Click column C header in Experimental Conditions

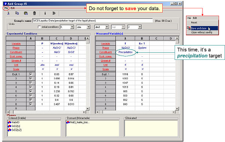[x=57, y=38]
